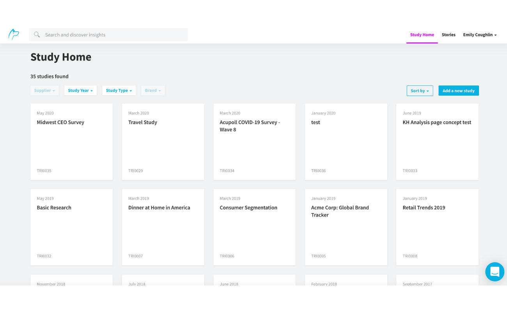Open KH Analysis page concept test

point(437,142)
